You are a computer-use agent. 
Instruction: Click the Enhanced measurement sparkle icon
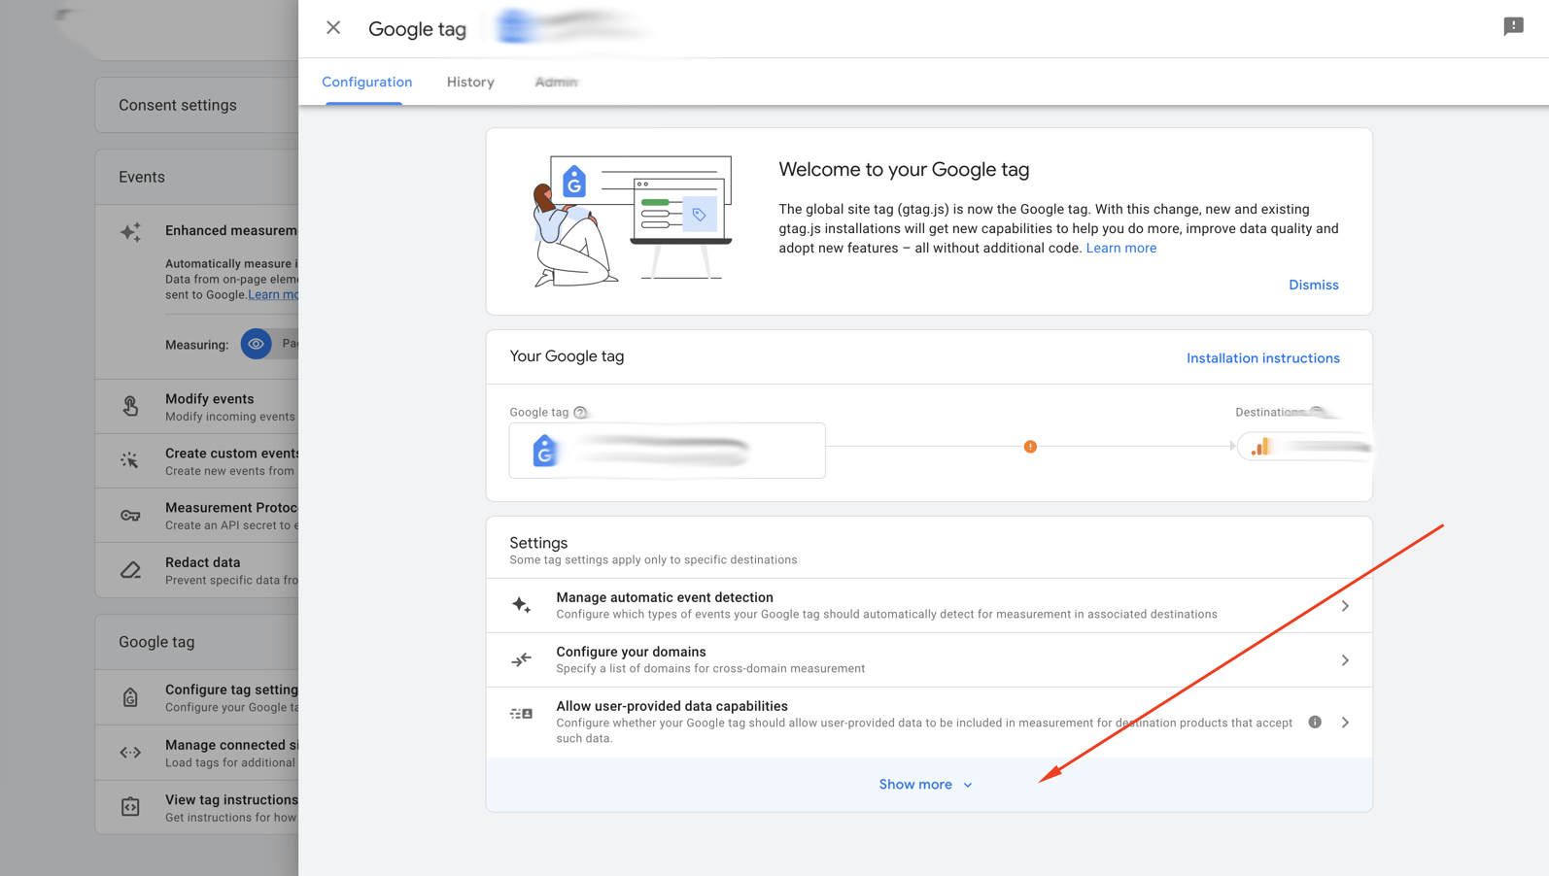(130, 232)
